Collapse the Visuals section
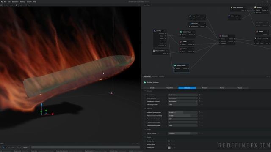The image size is (271, 152). click(145, 137)
